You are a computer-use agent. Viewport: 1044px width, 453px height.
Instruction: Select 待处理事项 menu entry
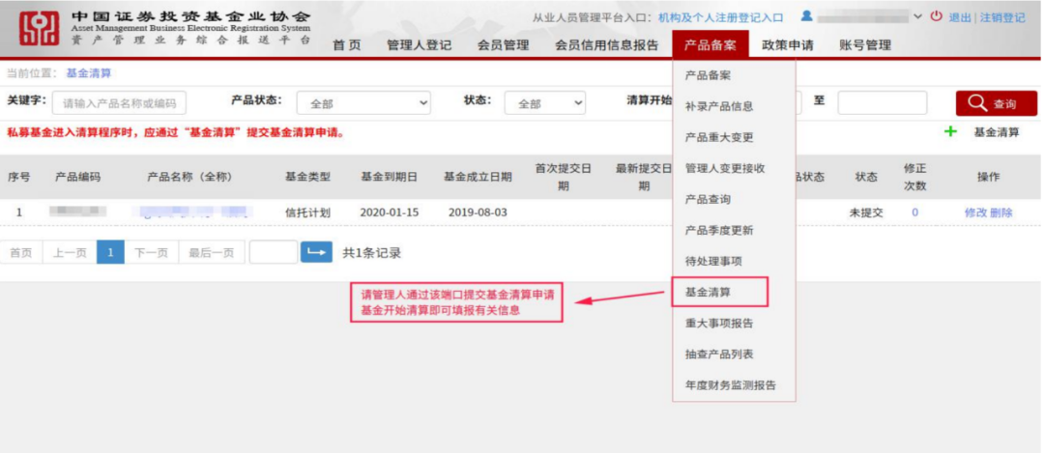tap(713, 262)
